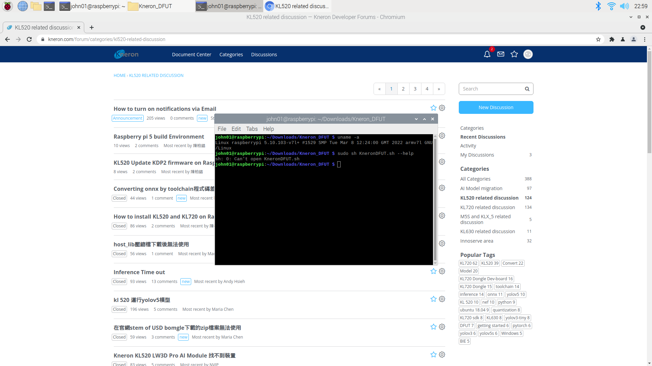Start a New Discussion
Screen dimensions: 652x366
(496, 107)
